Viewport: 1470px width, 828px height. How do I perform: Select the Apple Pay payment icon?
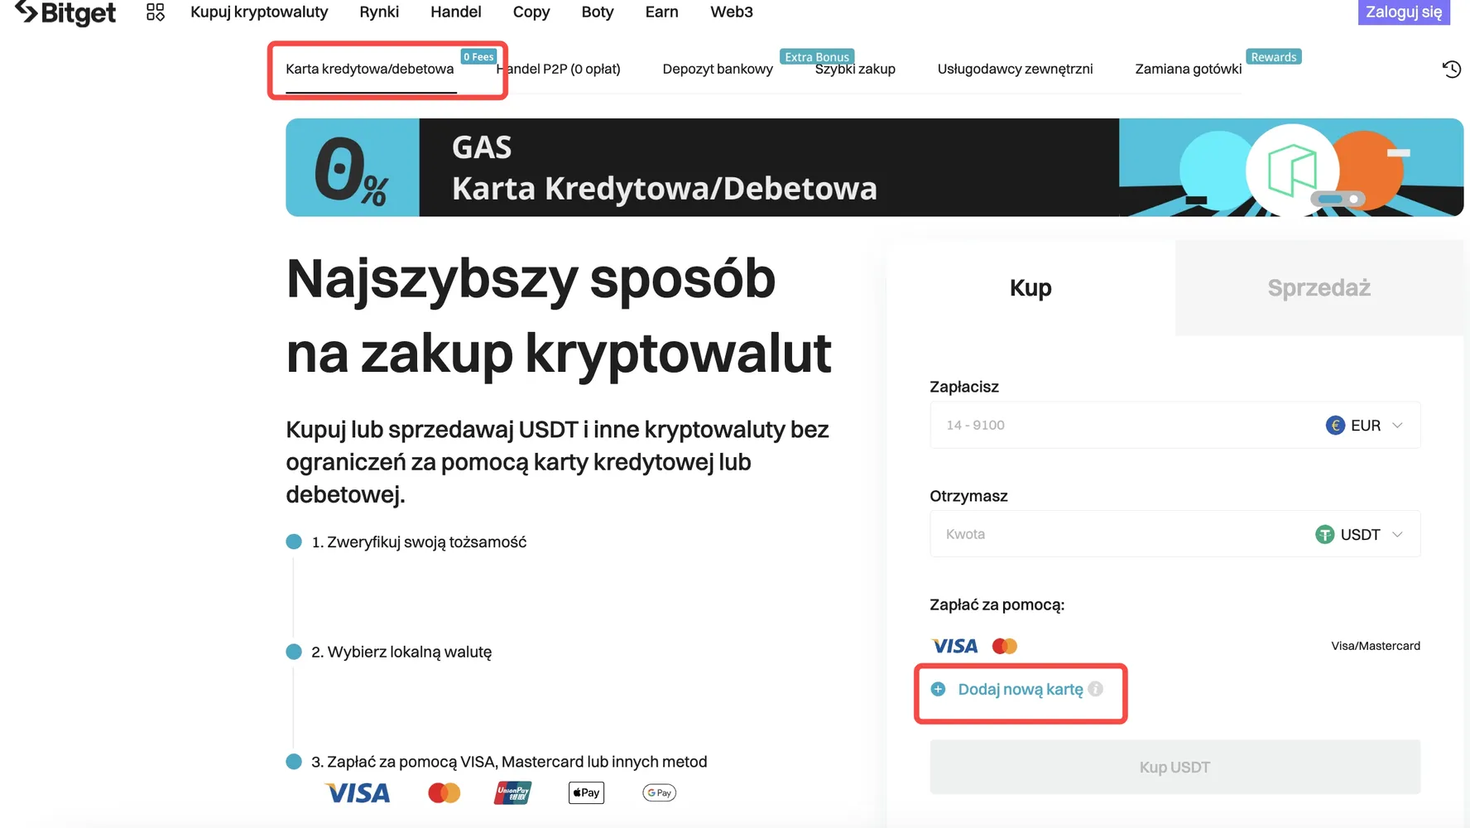pyautogui.click(x=586, y=792)
